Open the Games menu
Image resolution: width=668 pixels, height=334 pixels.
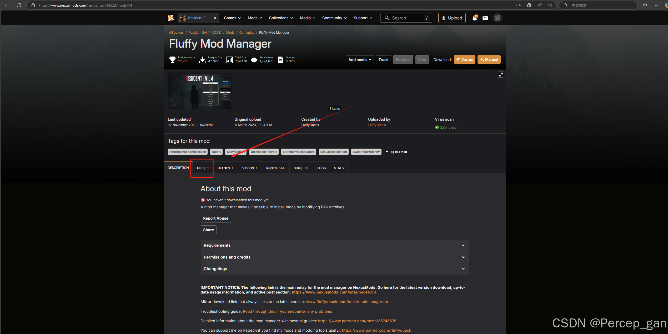pyautogui.click(x=232, y=18)
